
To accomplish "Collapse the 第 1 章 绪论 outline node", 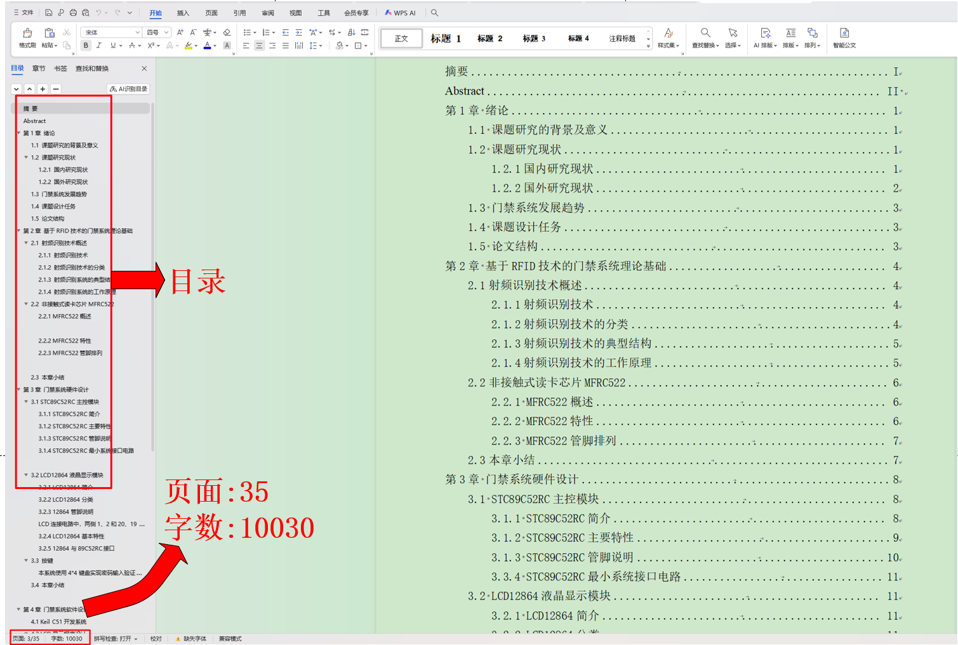I will [18, 133].
